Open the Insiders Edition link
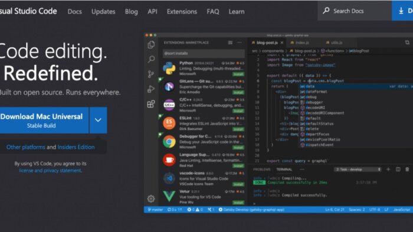 (76, 147)
